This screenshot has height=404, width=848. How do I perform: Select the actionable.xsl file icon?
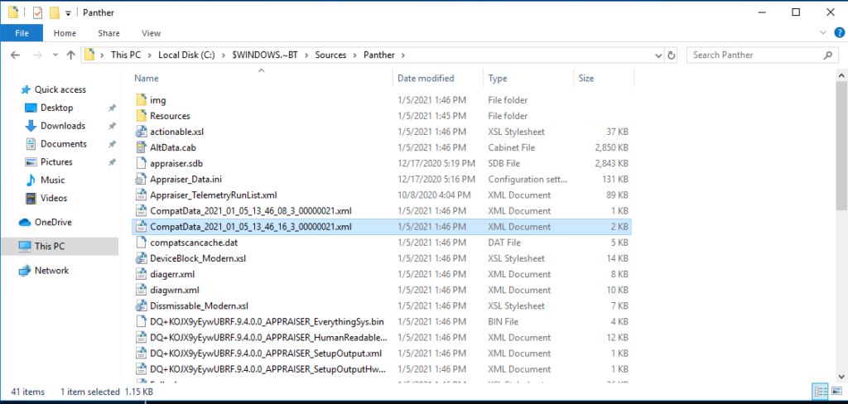[x=141, y=132]
